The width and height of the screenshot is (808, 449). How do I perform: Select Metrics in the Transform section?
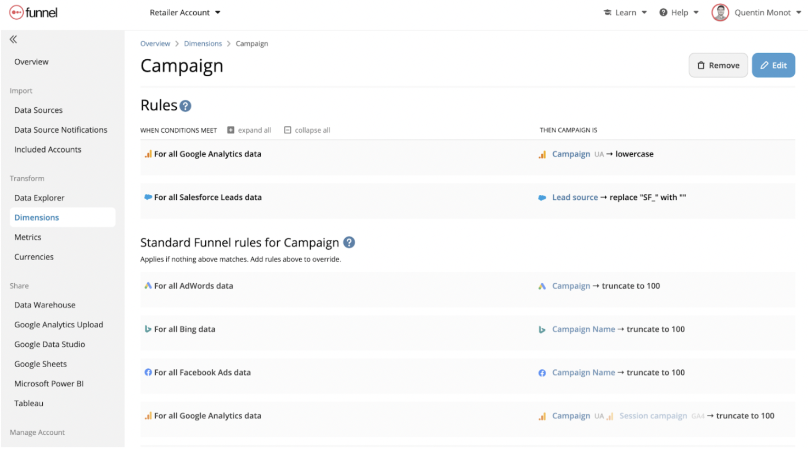[x=27, y=237]
